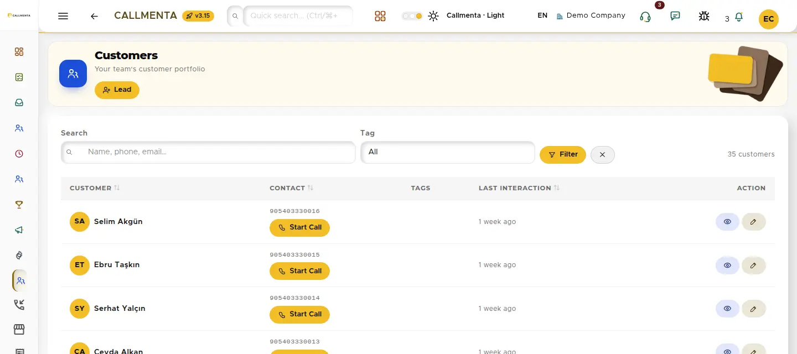Open the megaphone campaigns sidebar icon
This screenshot has width=797, height=354.
19,230
